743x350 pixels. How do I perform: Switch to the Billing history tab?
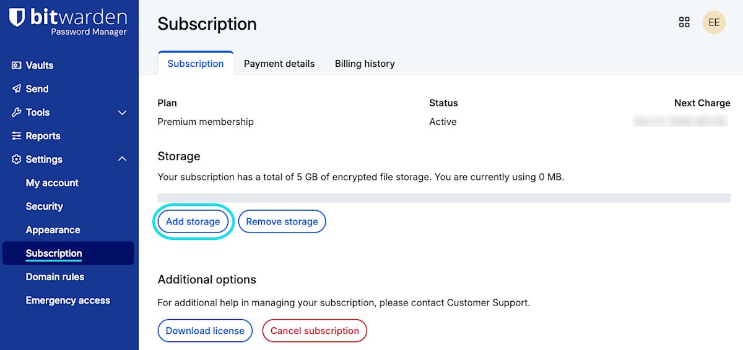pos(365,64)
